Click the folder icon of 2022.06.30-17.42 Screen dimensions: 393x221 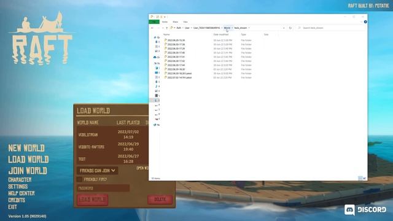tap(165, 61)
